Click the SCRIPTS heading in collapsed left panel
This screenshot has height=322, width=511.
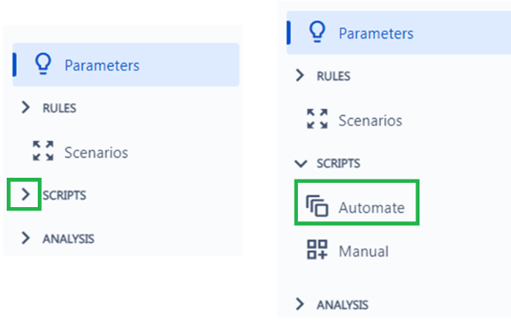click(x=65, y=195)
